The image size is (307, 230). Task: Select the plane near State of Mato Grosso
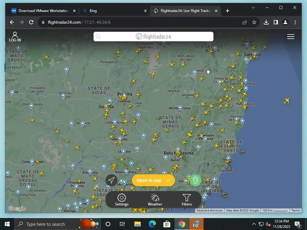47,57
